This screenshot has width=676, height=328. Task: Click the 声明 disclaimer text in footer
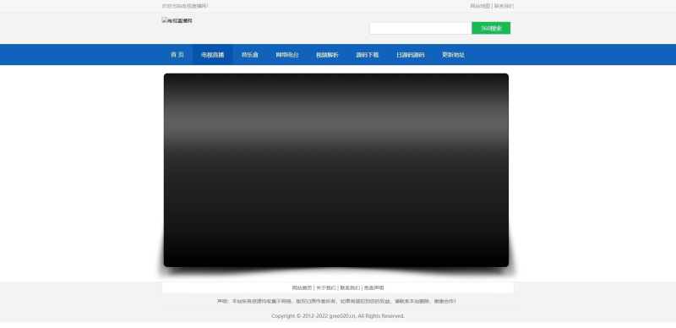[x=336, y=301]
